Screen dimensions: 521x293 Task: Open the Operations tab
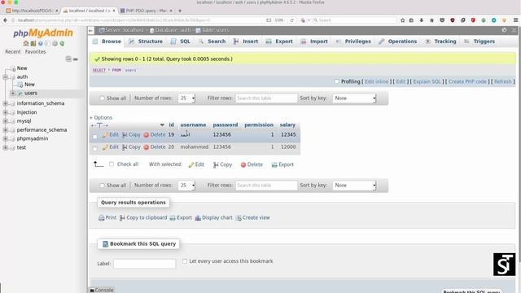pos(398,42)
